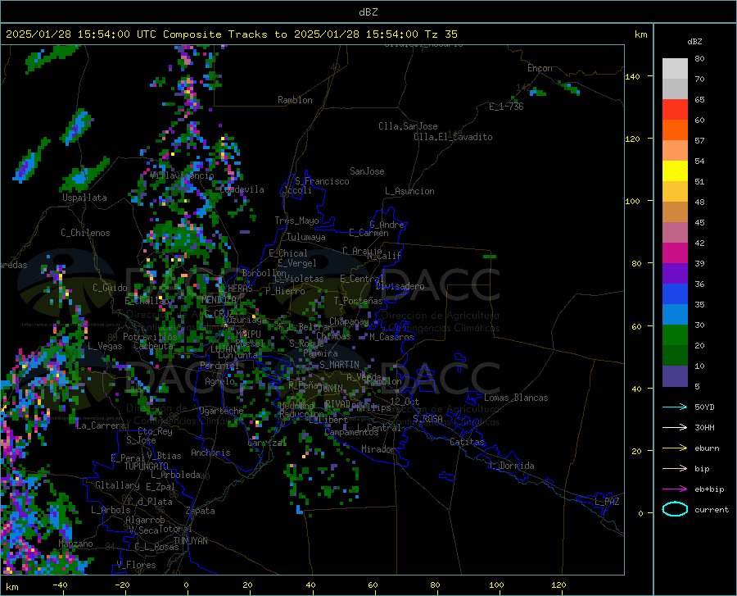Click the 'L_Dormida' map label
Viewport: 737px width, 596px height.
512,466
